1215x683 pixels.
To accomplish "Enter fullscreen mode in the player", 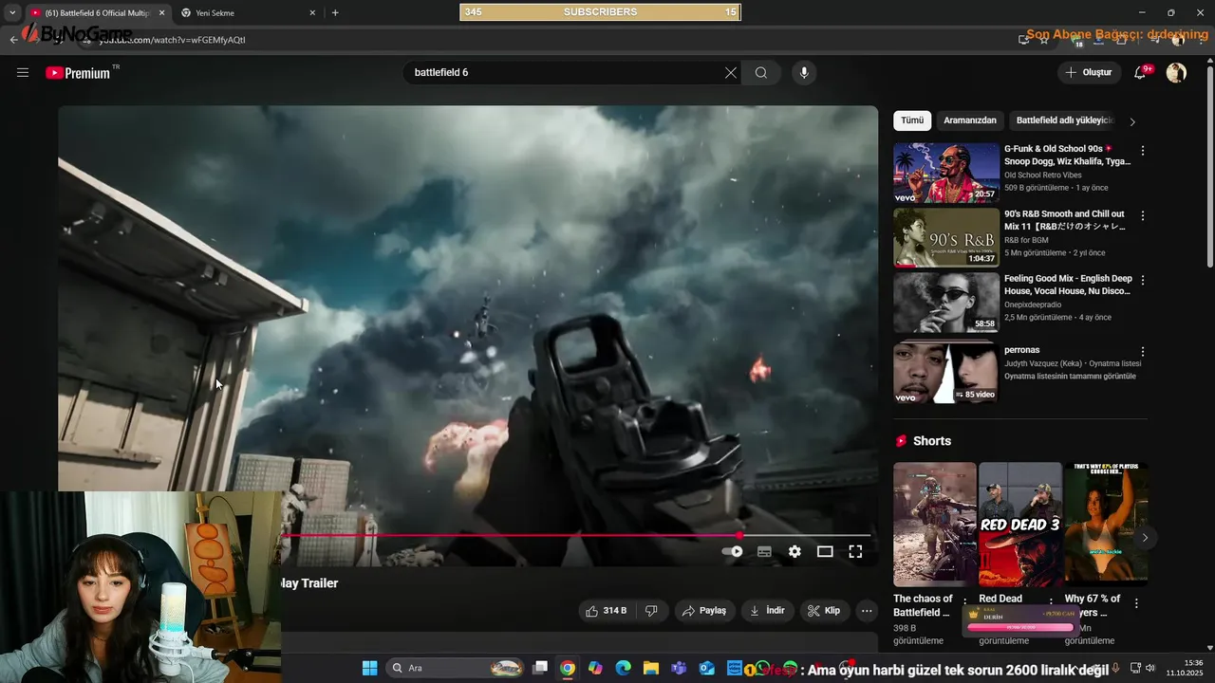I will click(855, 551).
